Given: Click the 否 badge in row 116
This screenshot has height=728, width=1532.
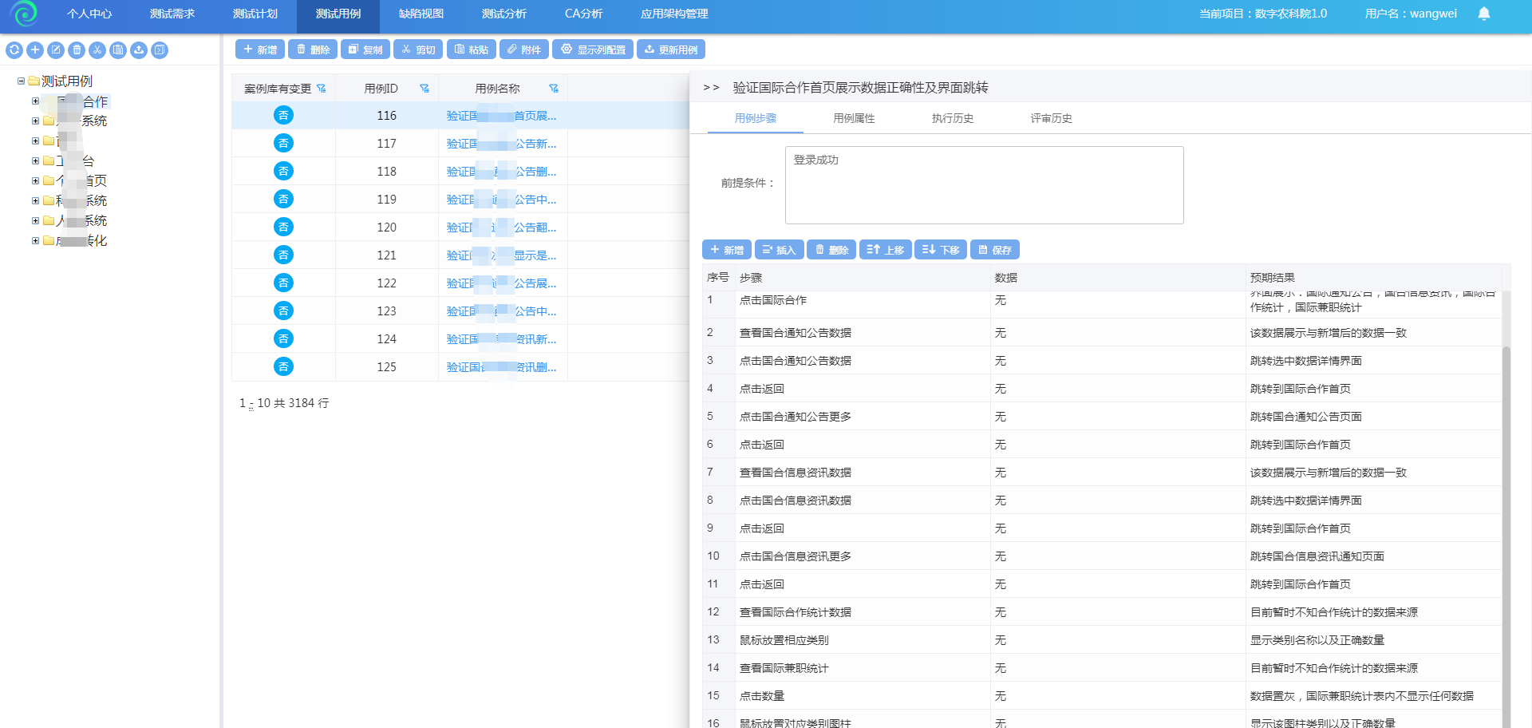Looking at the screenshot, I should [283, 116].
